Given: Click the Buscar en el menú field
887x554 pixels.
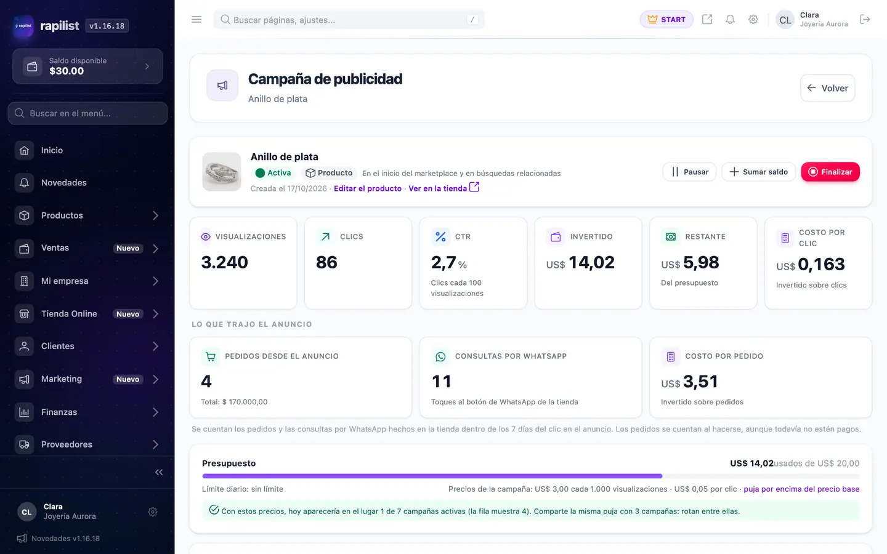Looking at the screenshot, I should [x=87, y=113].
